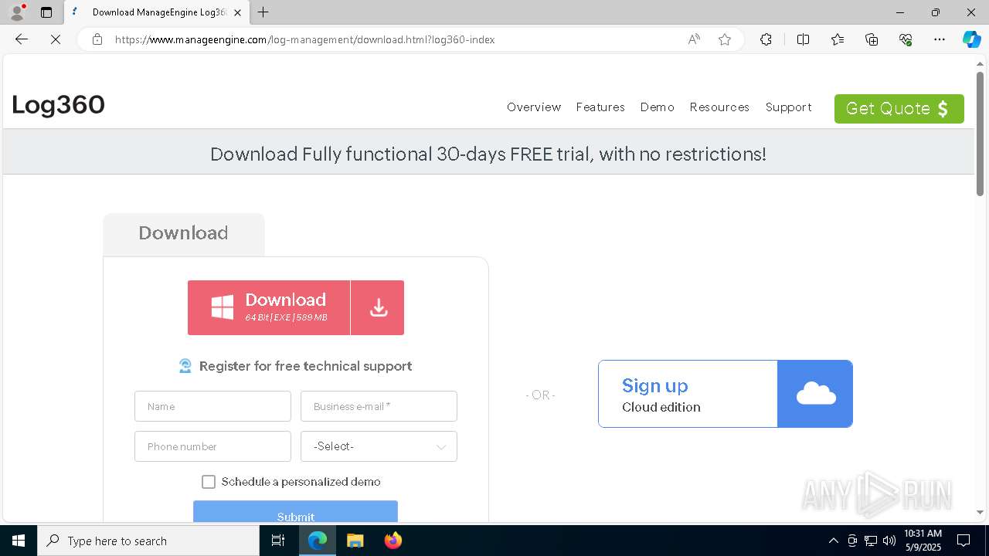
Task: Open the notifications action center
Action: pyautogui.click(x=964, y=541)
